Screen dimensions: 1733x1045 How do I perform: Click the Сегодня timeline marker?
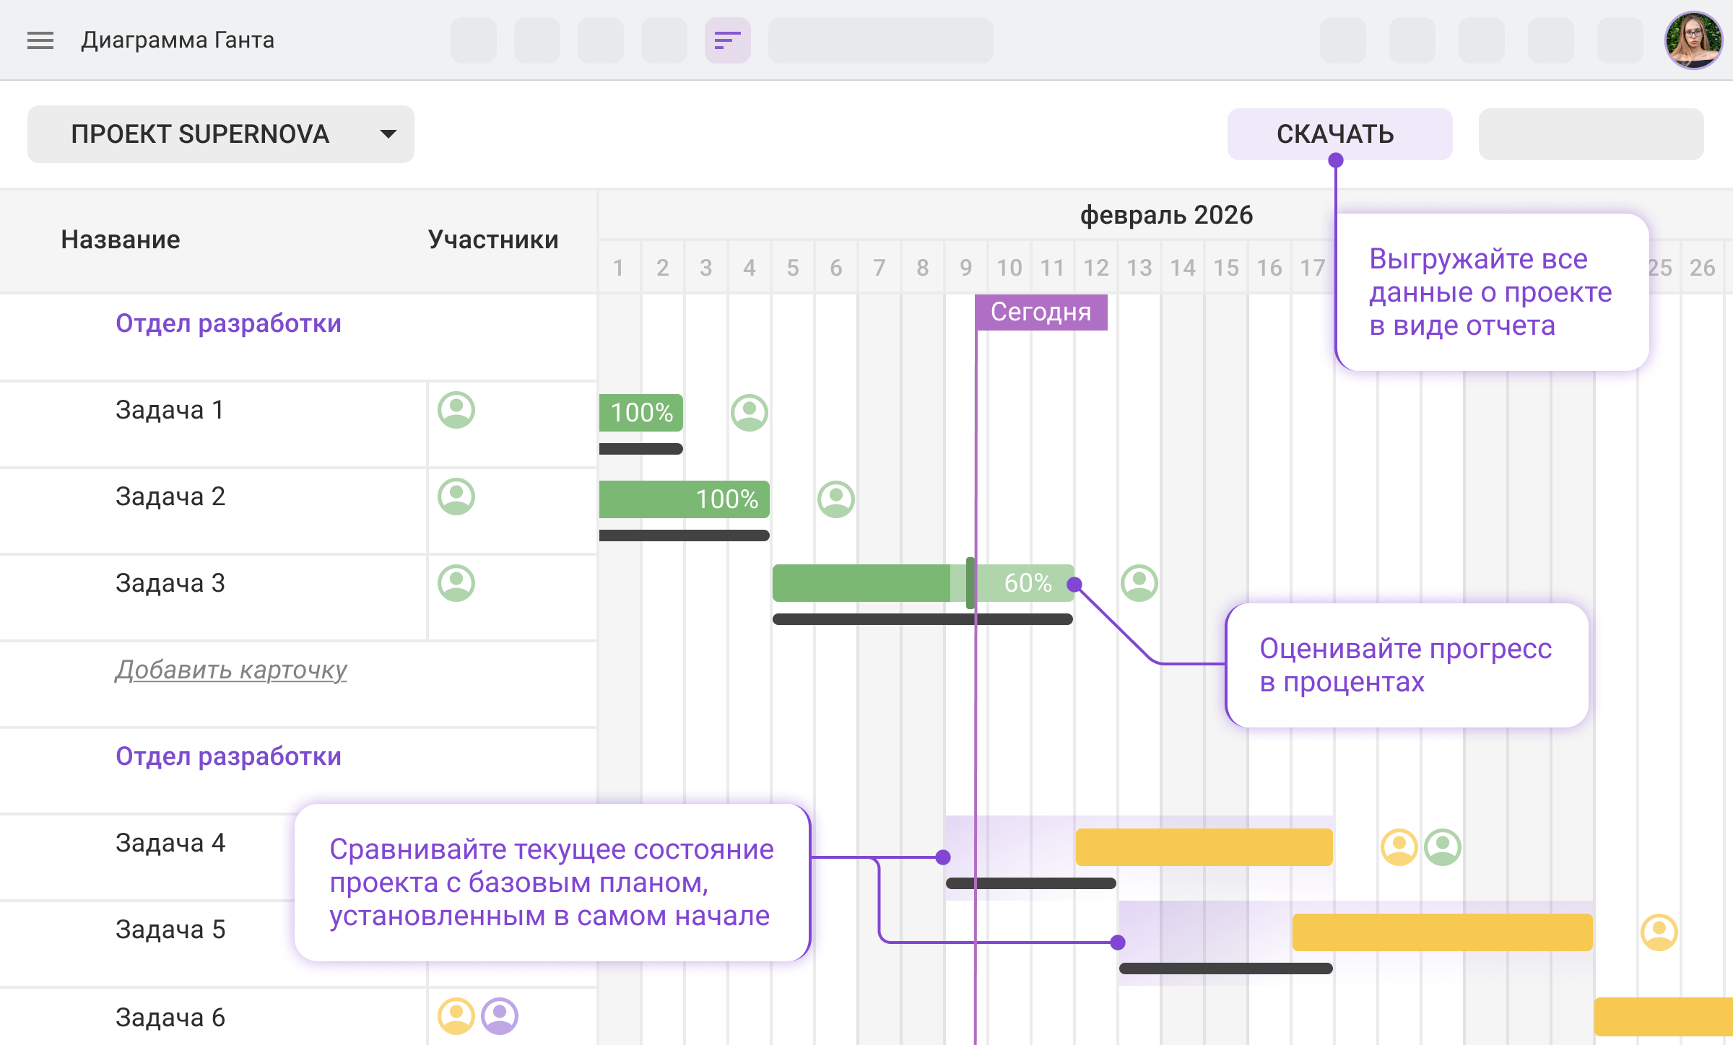[1041, 312]
